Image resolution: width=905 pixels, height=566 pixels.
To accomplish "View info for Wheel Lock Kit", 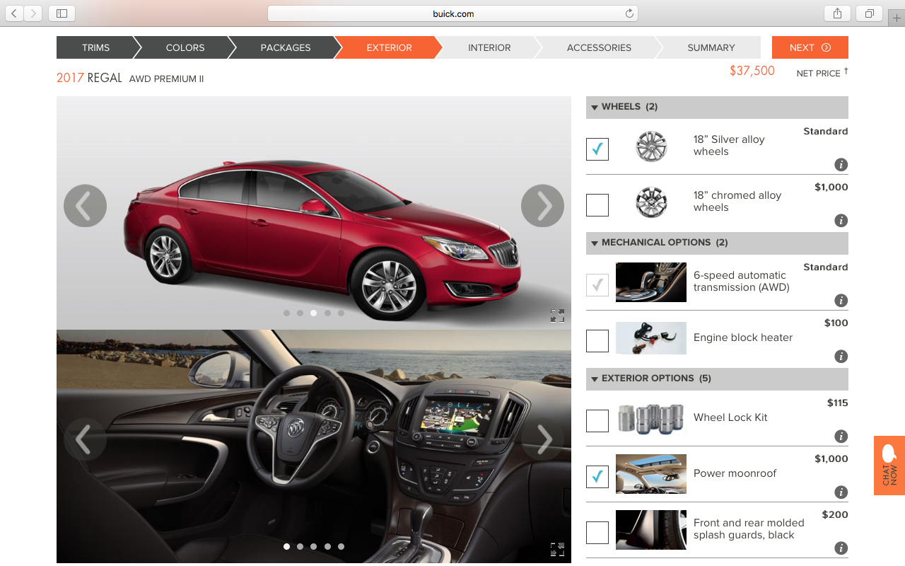I will click(x=841, y=437).
